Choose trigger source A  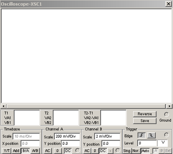click(x=156, y=151)
